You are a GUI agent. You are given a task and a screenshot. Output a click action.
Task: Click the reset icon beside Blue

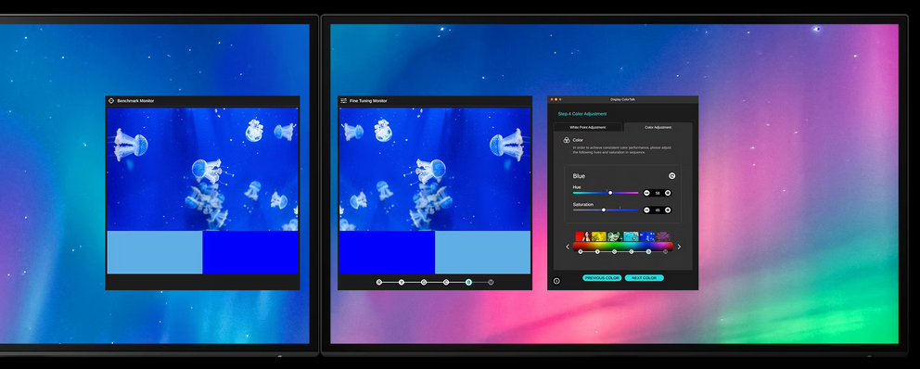pos(671,176)
